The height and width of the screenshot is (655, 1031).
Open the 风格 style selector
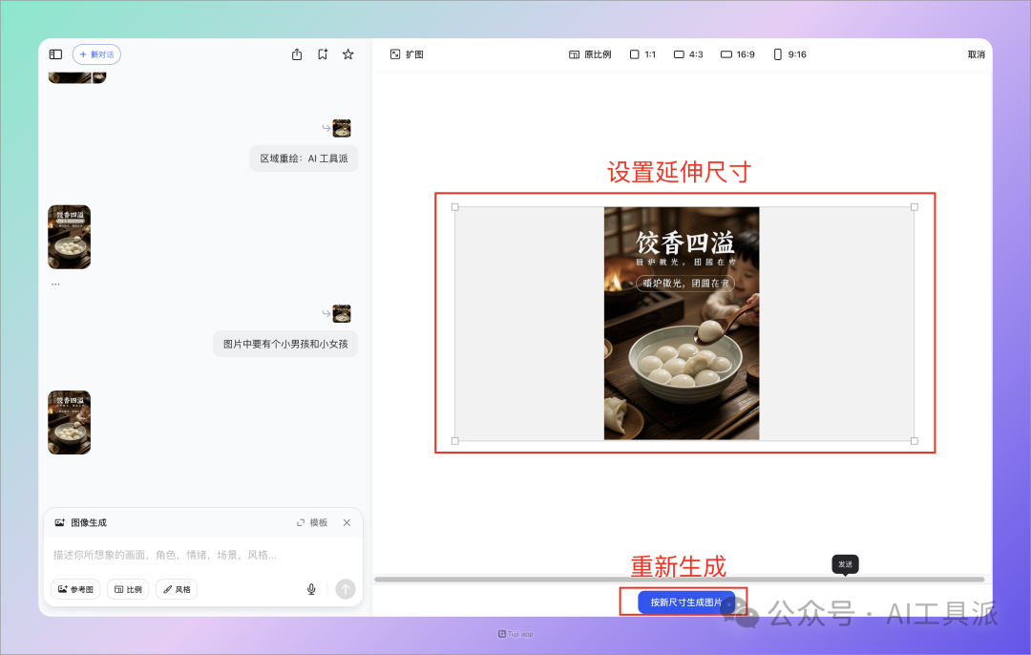coord(175,589)
